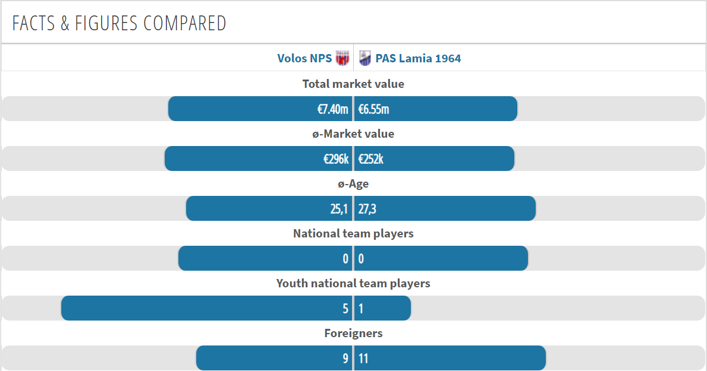The height and width of the screenshot is (371, 707).
Task: Click the €7.40m total market value bar
Action: click(x=260, y=109)
